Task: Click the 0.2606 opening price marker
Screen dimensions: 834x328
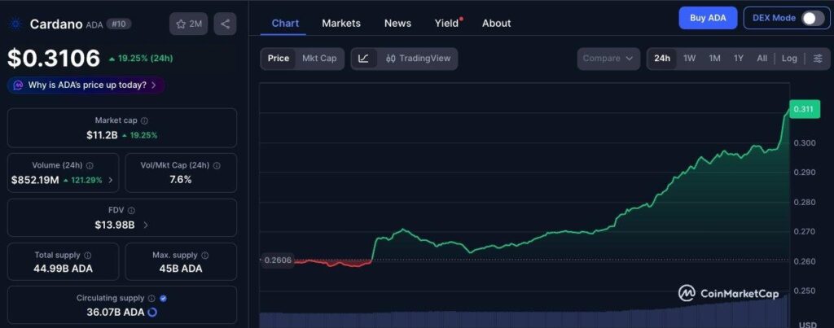Action: 278,260
